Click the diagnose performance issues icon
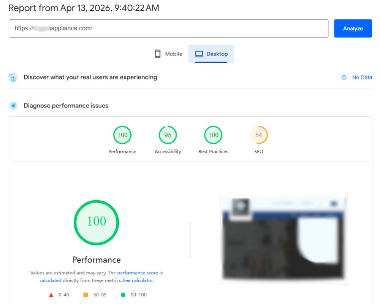The width and height of the screenshot is (380, 304). coord(13,106)
